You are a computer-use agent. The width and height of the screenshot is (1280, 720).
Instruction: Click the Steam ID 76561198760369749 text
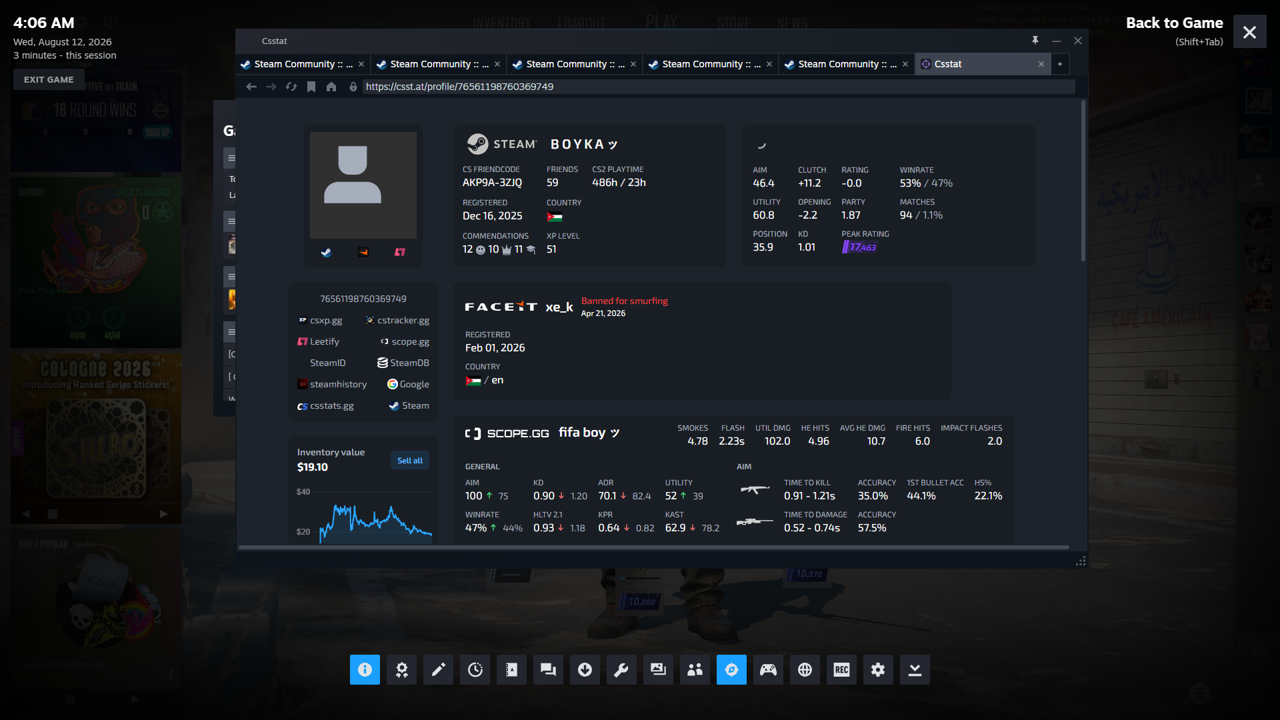click(x=363, y=299)
